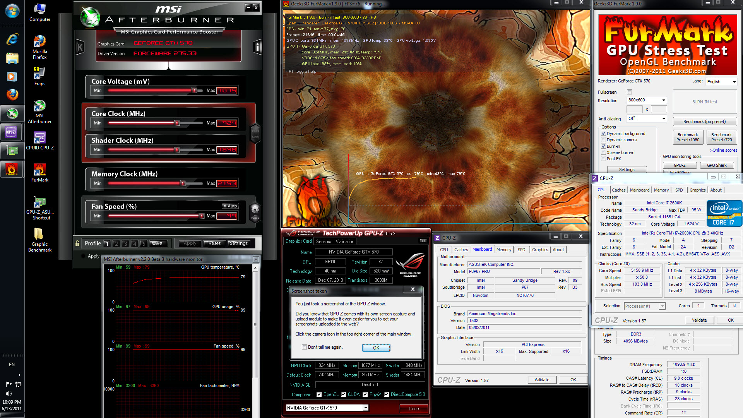Click the link clocks icon in Afterburner
743x418 pixels.
(255, 133)
